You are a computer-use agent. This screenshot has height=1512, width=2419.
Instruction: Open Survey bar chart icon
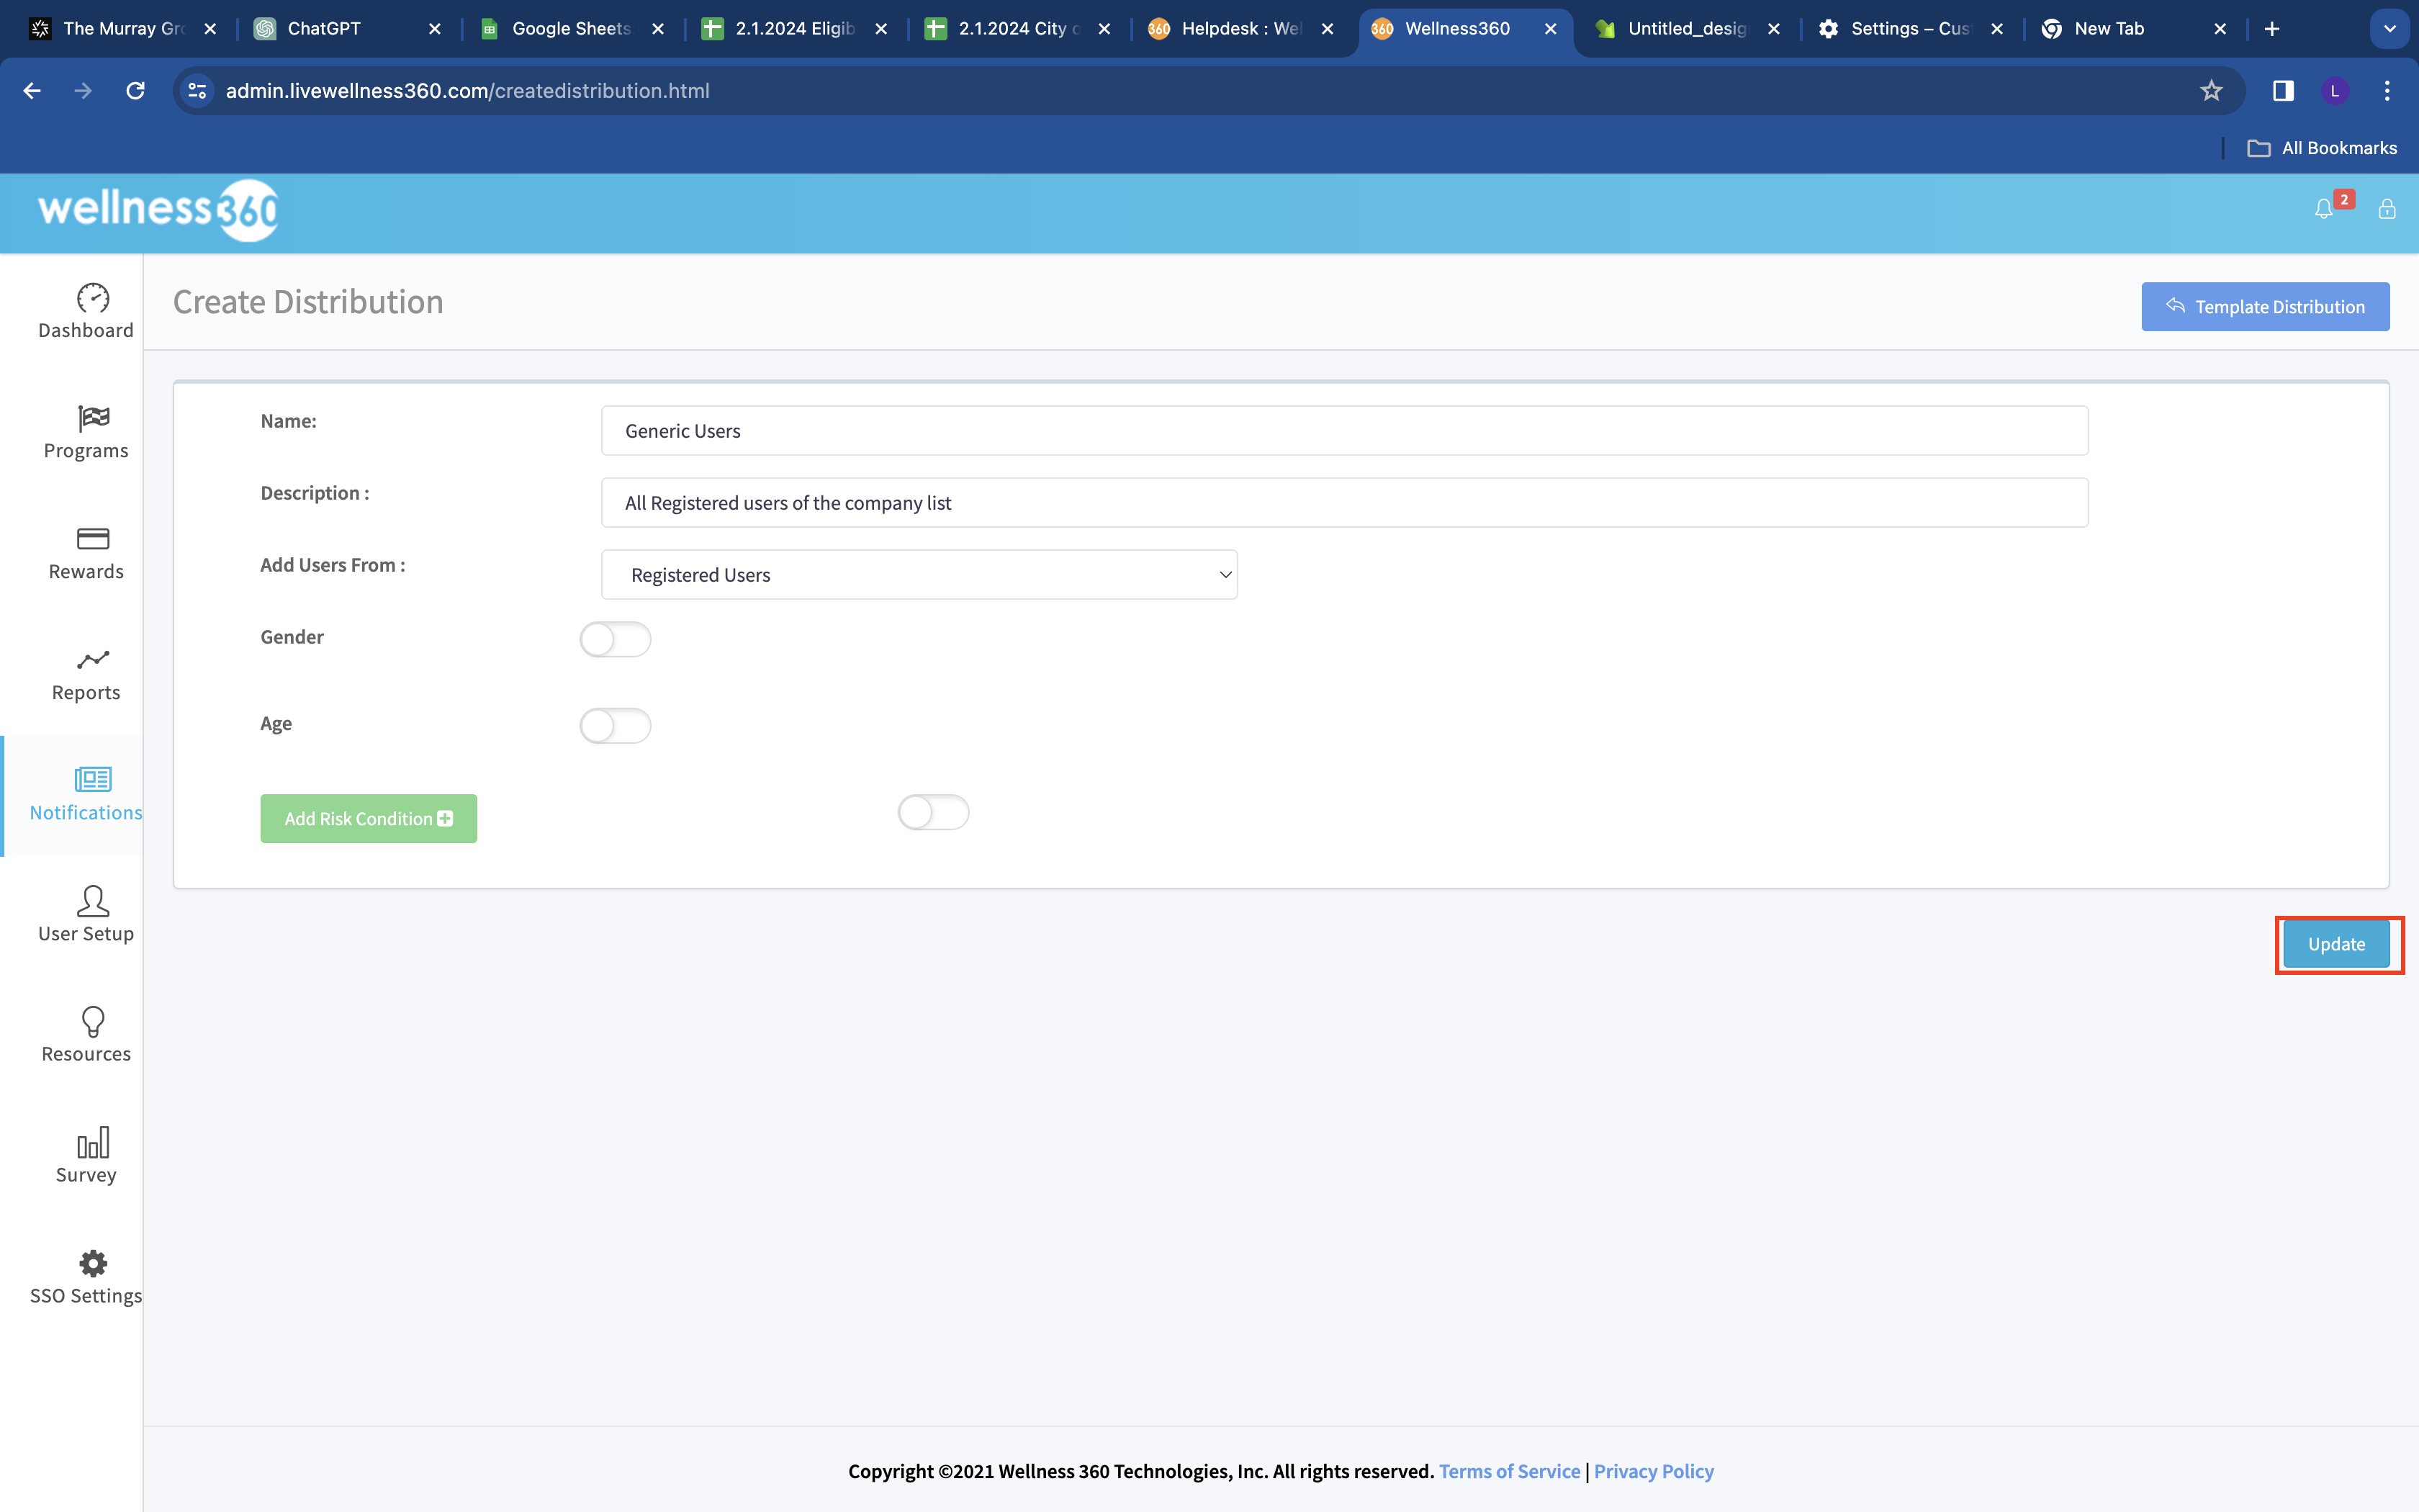(x=92, y=1143)
